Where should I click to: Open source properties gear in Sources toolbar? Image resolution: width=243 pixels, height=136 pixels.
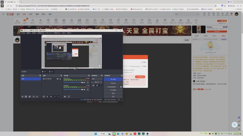point(51,96)
